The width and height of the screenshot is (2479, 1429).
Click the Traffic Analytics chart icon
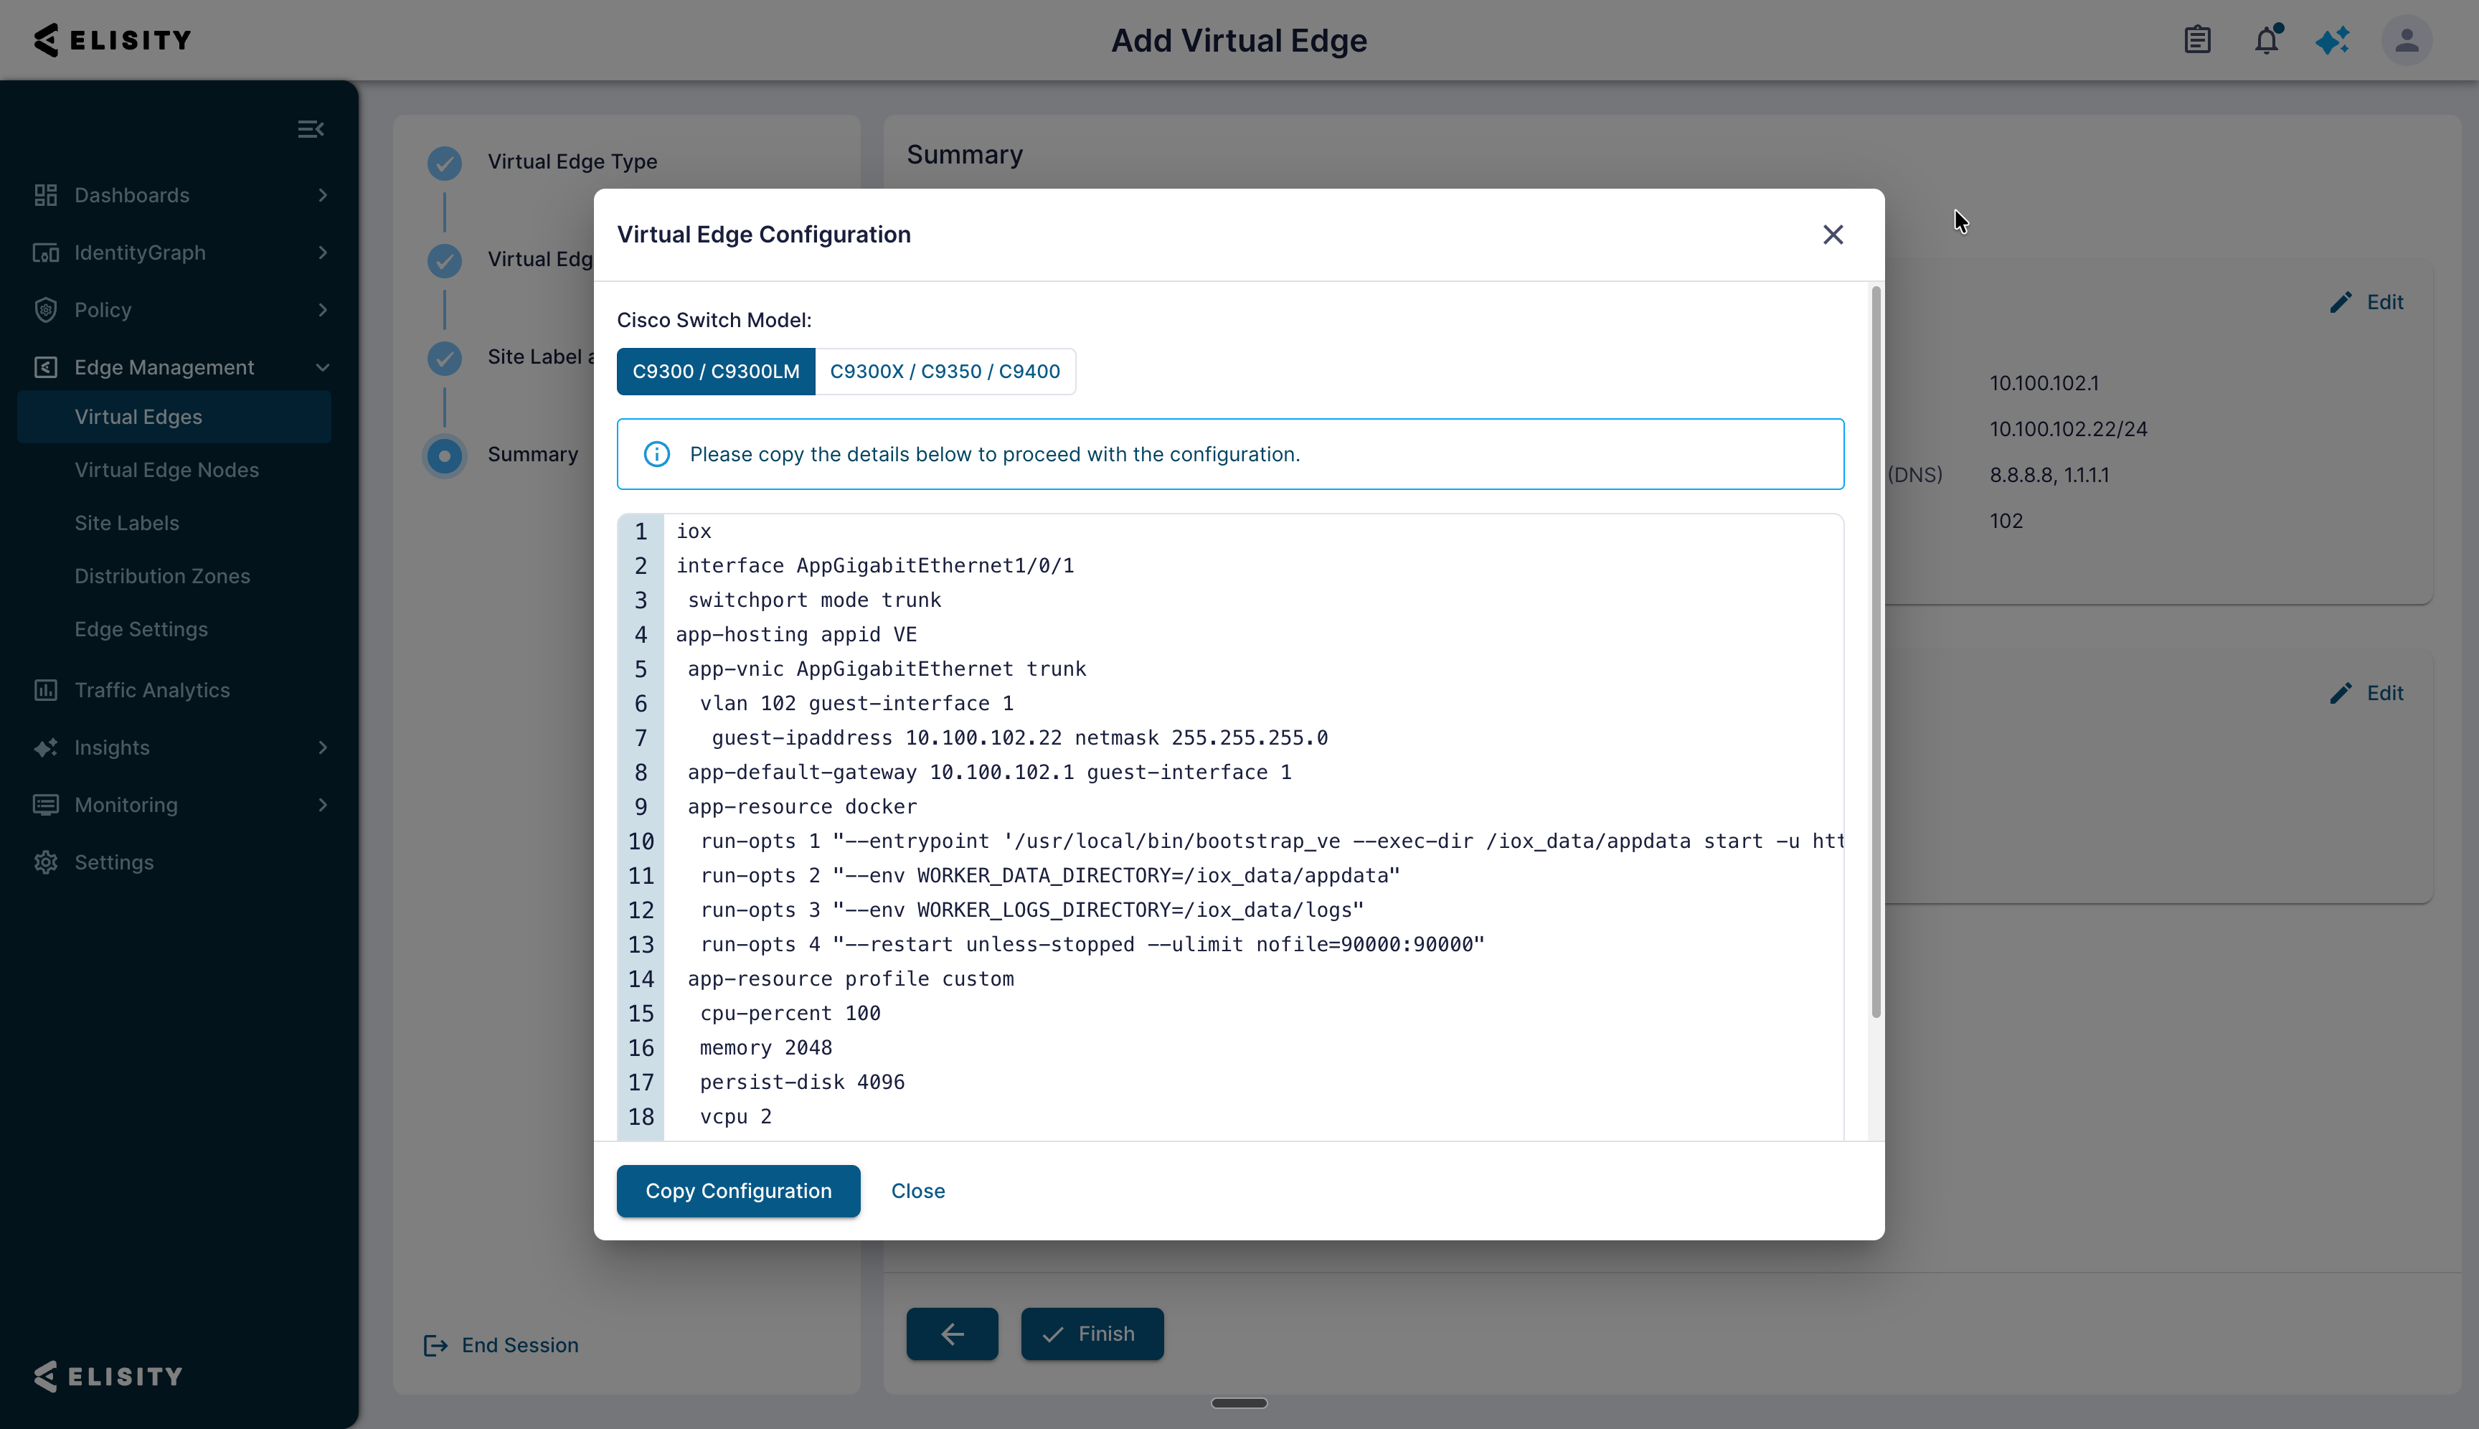click(45, 690)
